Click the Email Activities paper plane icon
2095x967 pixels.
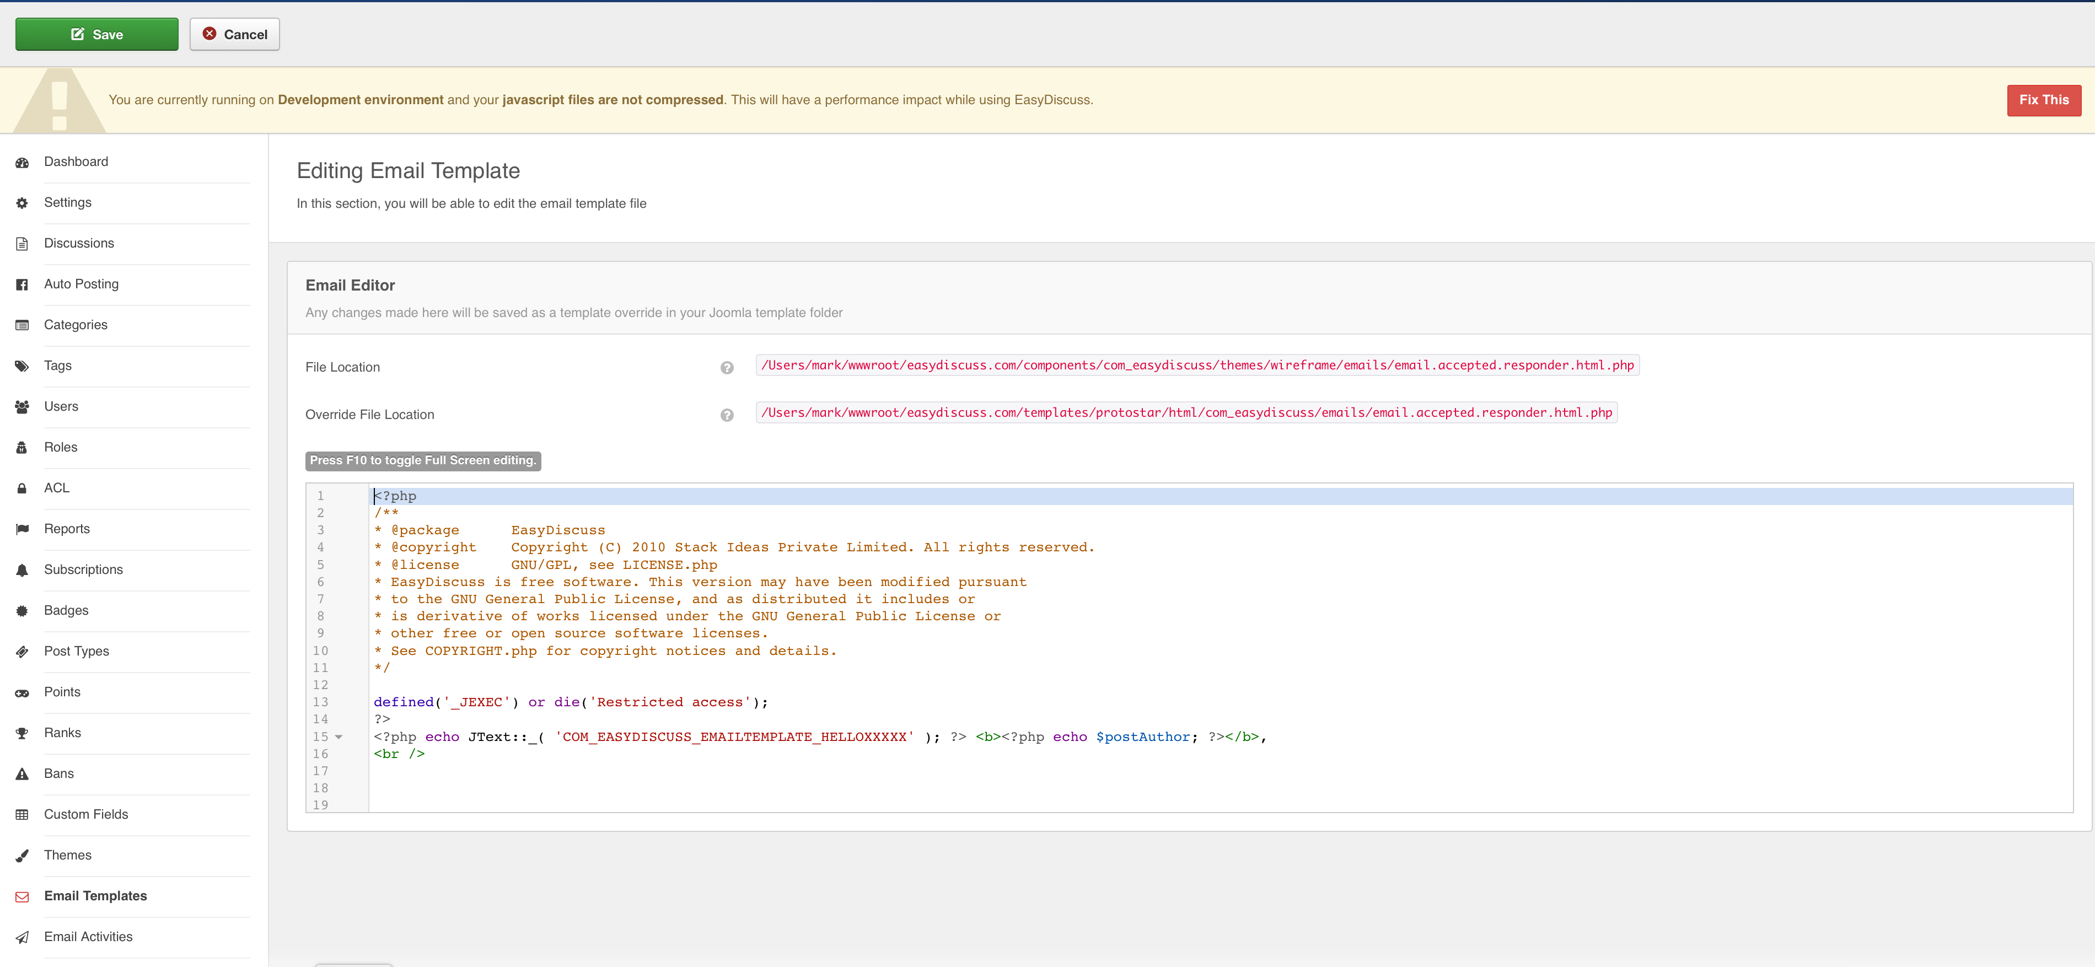[22, 938]
